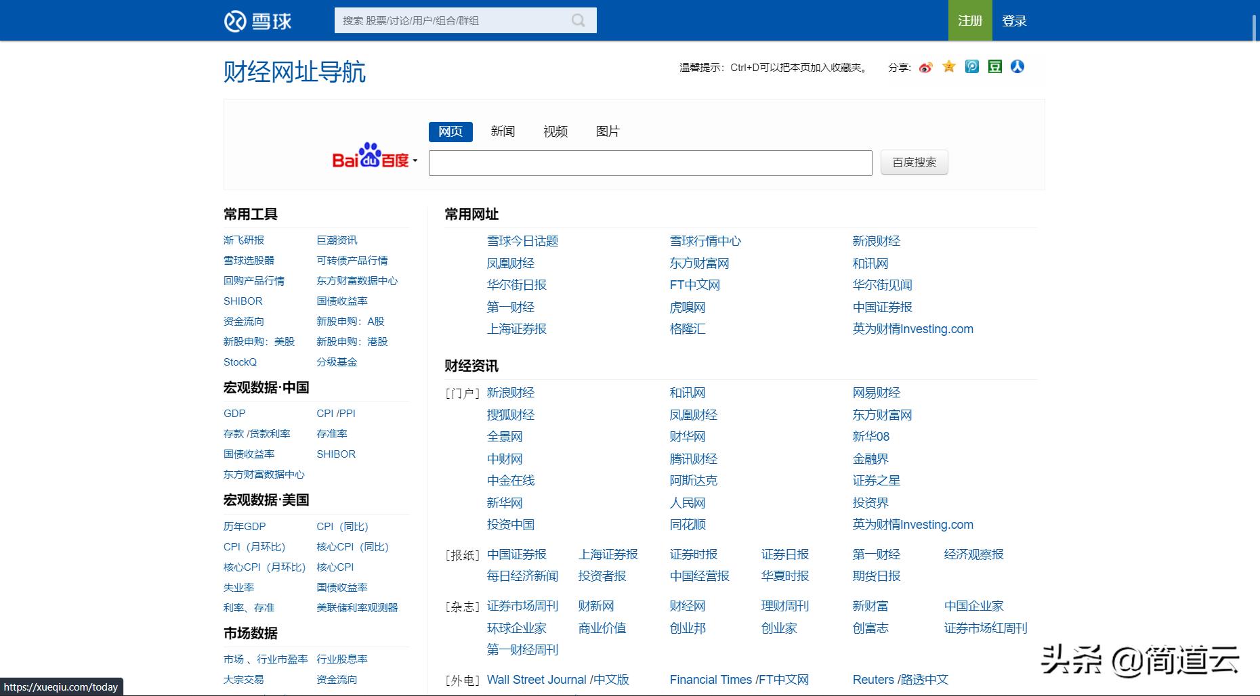
Task: Open the 注册 menu item
Action: coord(970,20)
